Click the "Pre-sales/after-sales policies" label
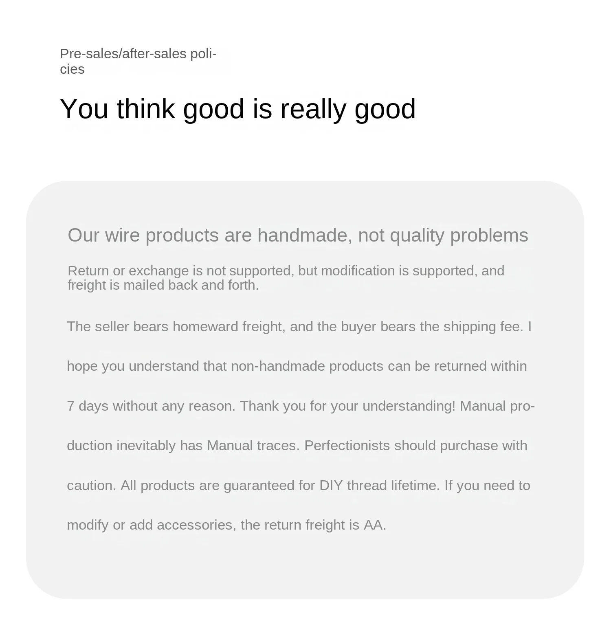 click(x=138, y=61)
